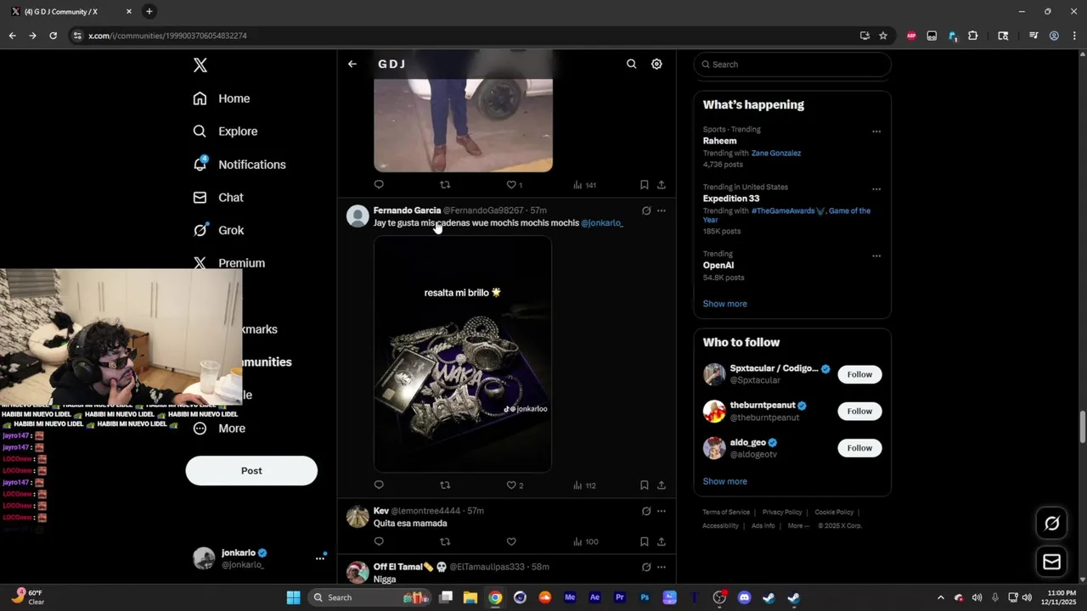Open Fernando Garcia's profile avatar

(358, 216)
